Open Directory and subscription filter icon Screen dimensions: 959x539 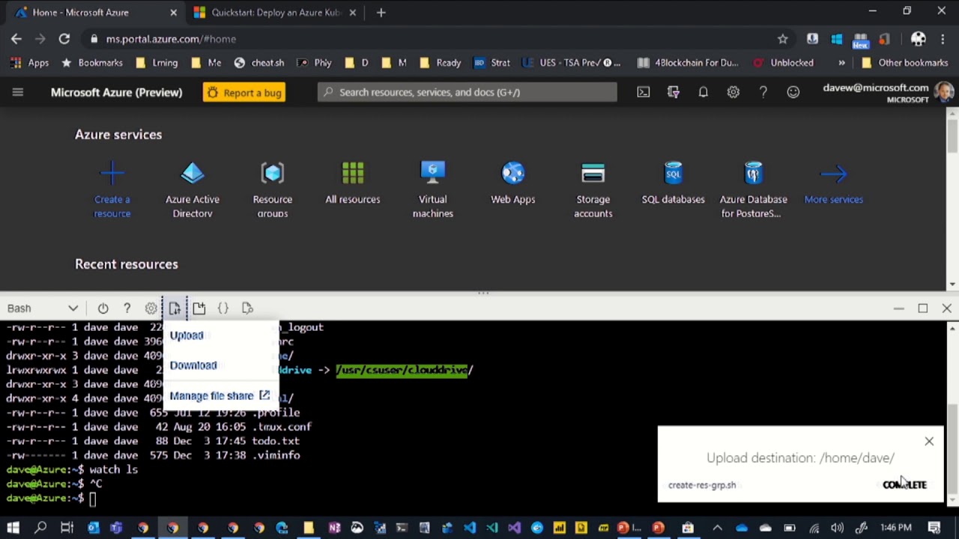tap(674, 92)
